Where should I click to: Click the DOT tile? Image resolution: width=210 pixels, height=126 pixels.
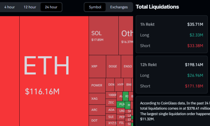(97, 121)
